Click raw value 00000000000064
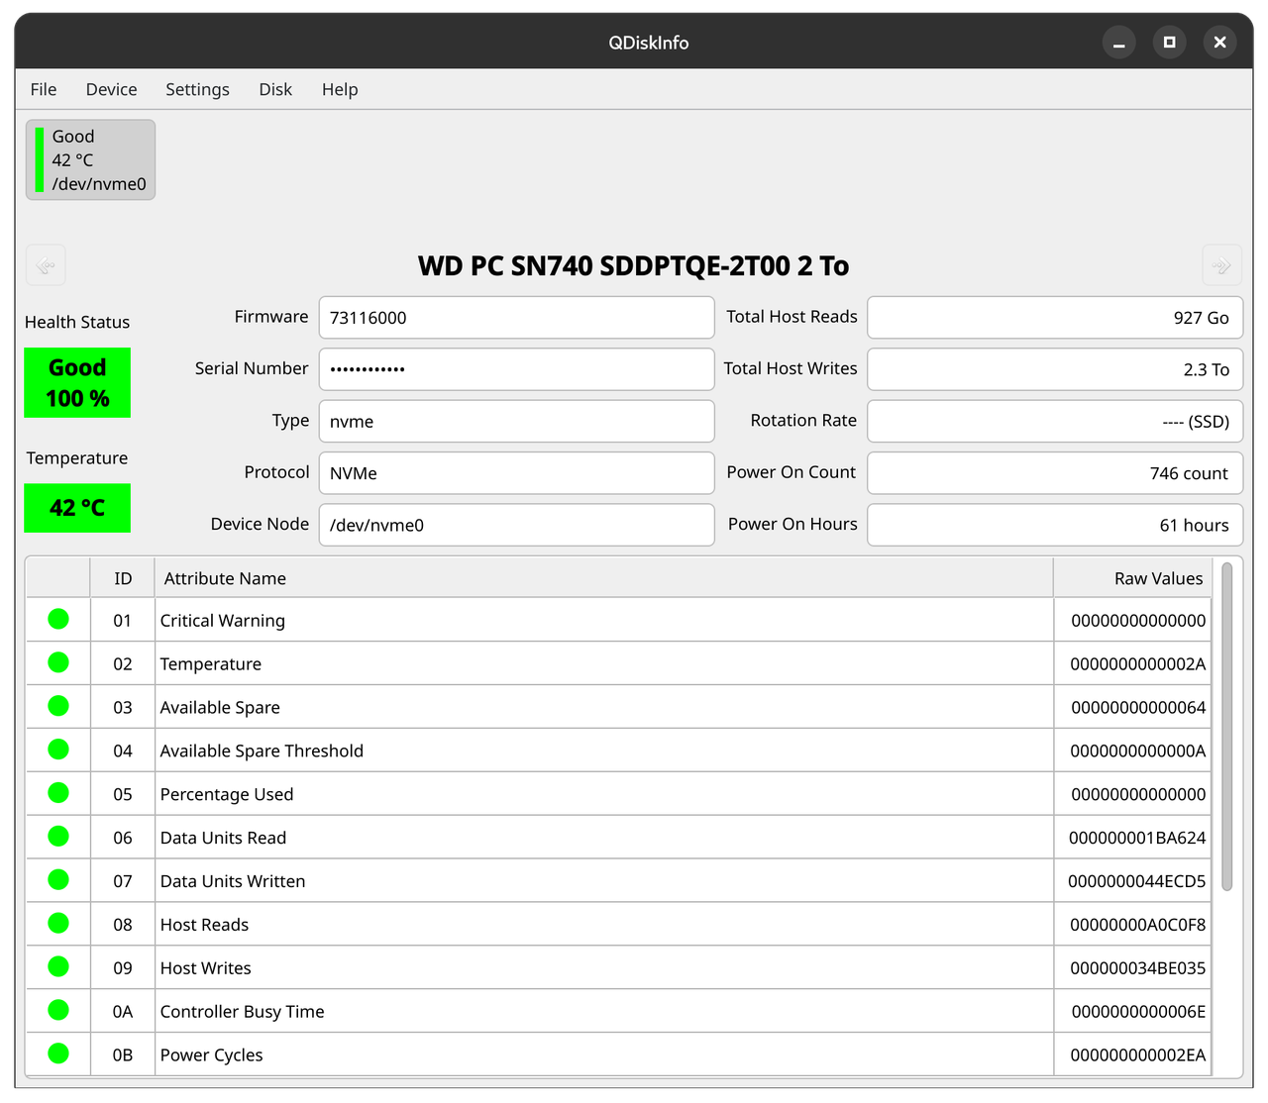This screenshot has width=1268, height=1103. [x=1138, y=708]
